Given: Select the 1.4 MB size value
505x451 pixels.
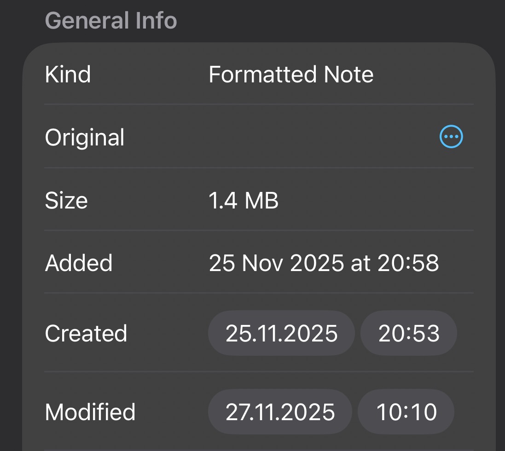Looking at the screenshot, I should 244,200.
